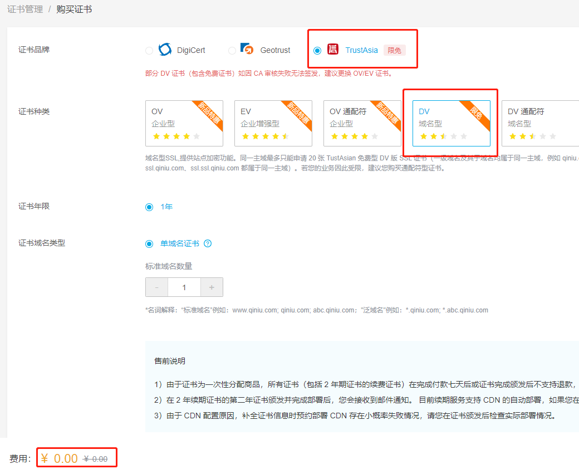Select the 1年 certificate term radio
The width and height of the screenshot is (579, 474).
click(x=149, y=207)
